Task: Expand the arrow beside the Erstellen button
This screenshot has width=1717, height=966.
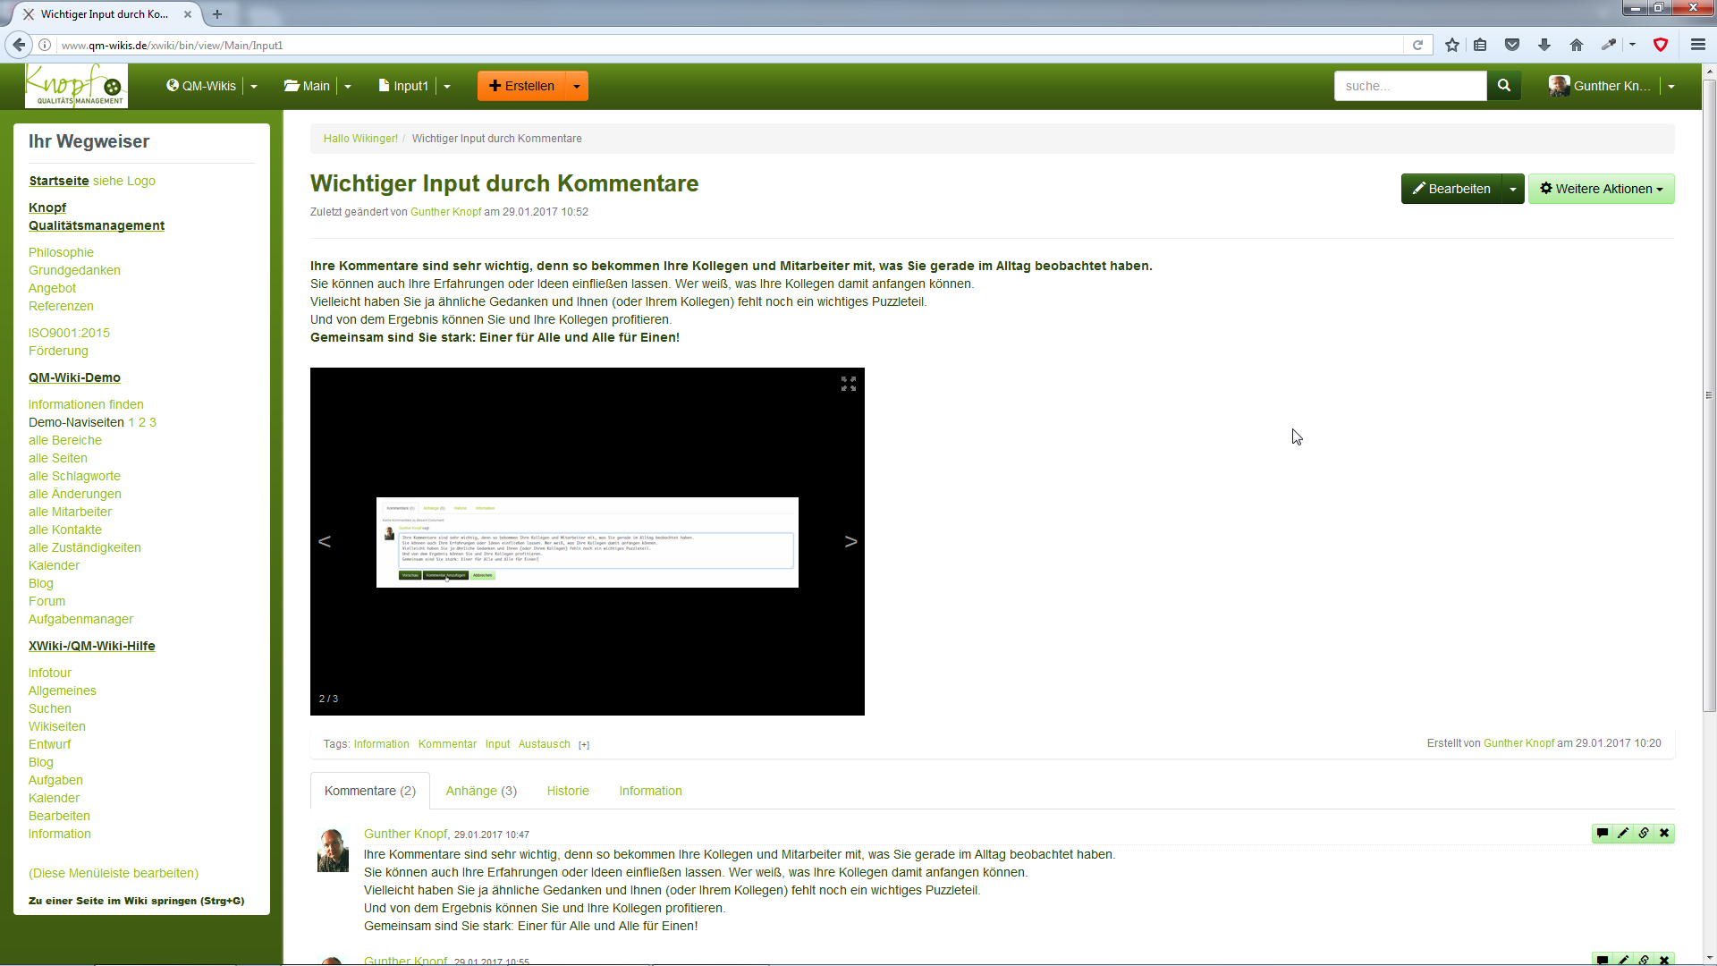Action: coord(578,85)
